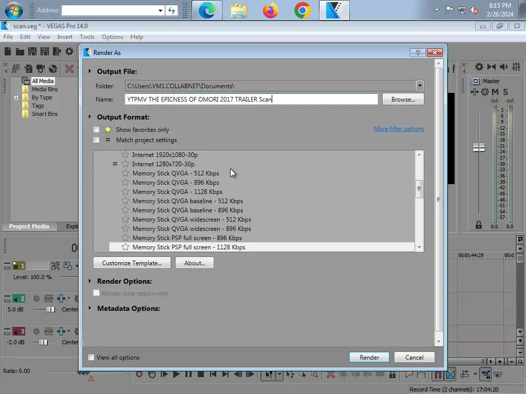Click the Stop button in transport bar

point(201,374)
